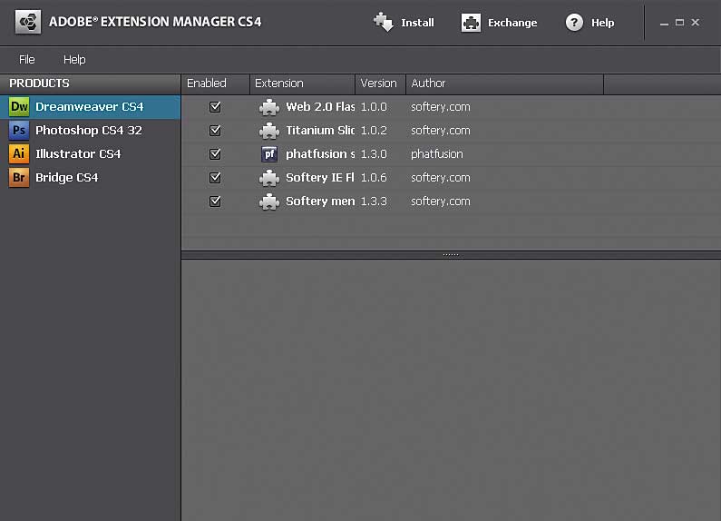The width and height of the screenshot is (721, 521).
Task: Click version 1.3.3 cell
Action: pos(374,202)
